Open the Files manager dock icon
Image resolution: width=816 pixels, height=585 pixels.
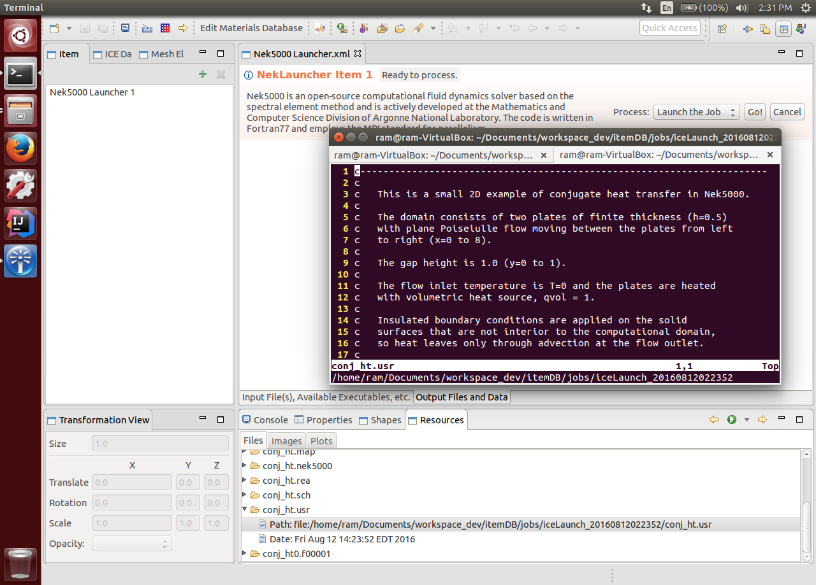(x=20, y=111)
